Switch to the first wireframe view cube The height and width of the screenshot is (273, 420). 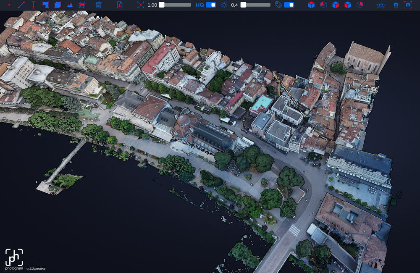point(323,5)
